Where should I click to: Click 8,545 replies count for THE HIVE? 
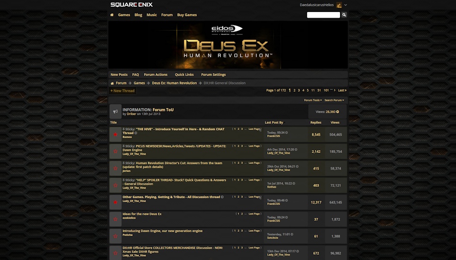(x=316, y=135)
